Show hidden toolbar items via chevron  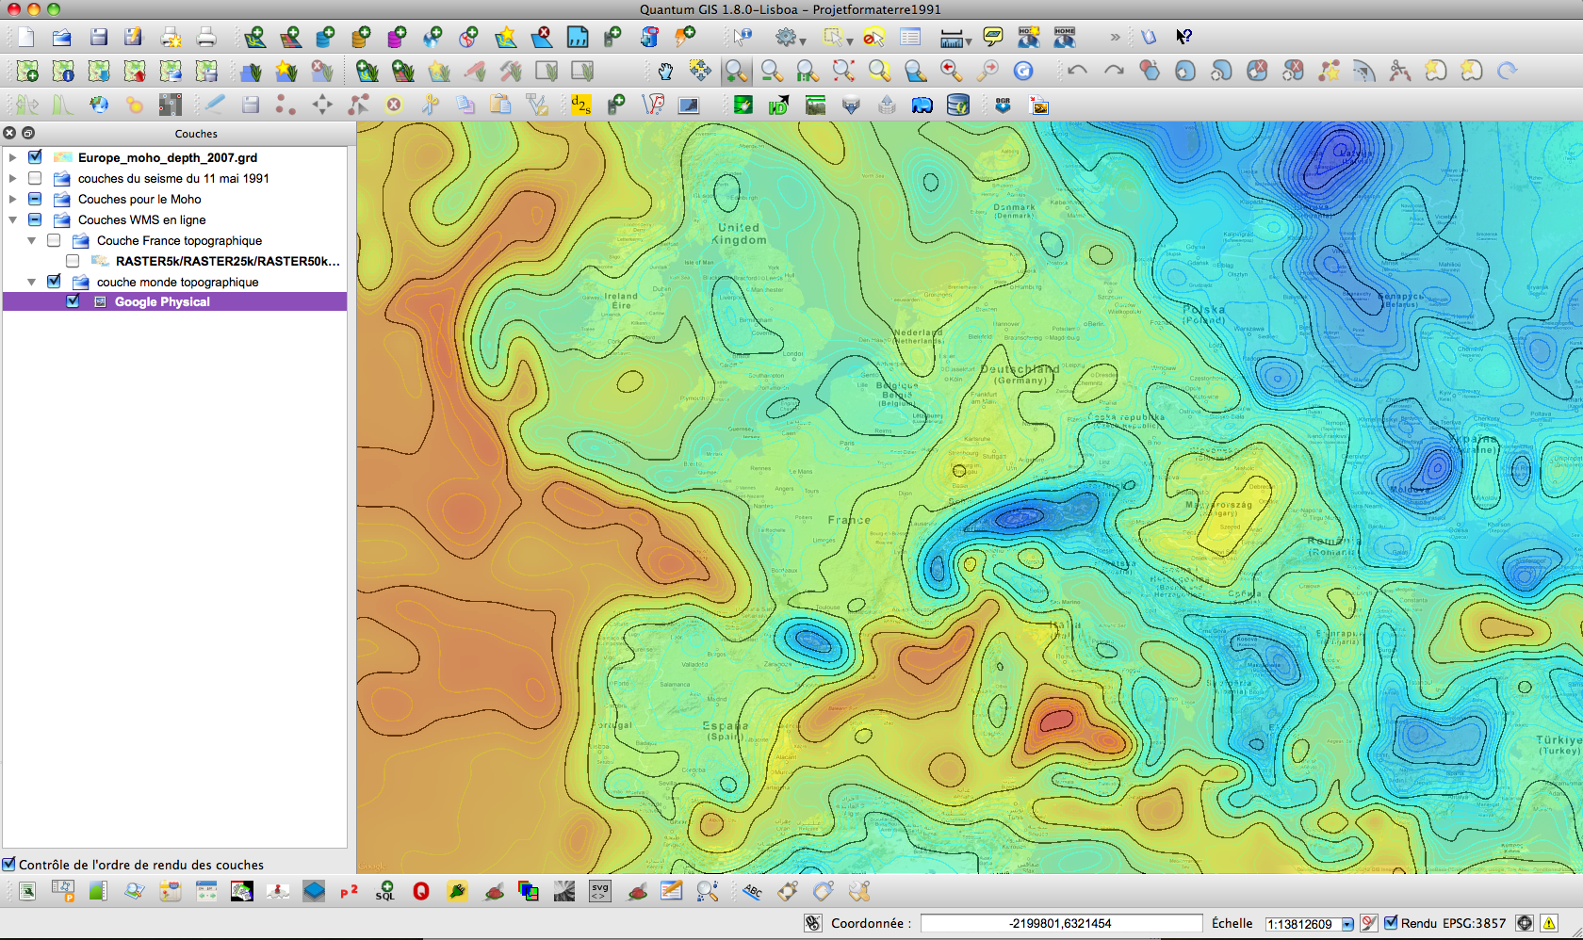1115,38
